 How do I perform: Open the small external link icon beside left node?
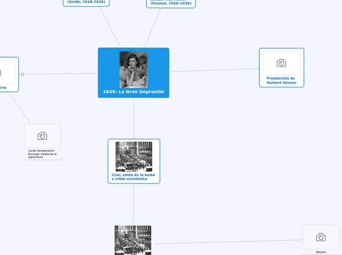click(x=23, y=74)
